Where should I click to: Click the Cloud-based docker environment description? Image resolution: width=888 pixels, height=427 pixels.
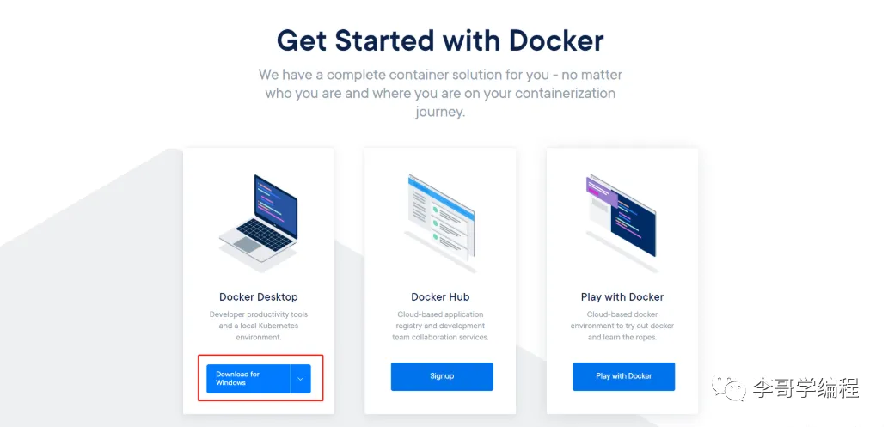pos(622,326)
